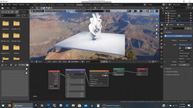Image resolution: width=193 pixels, height=108 pixels.
Task: Click the viewport Object button
Action: (x=63, y=11)
